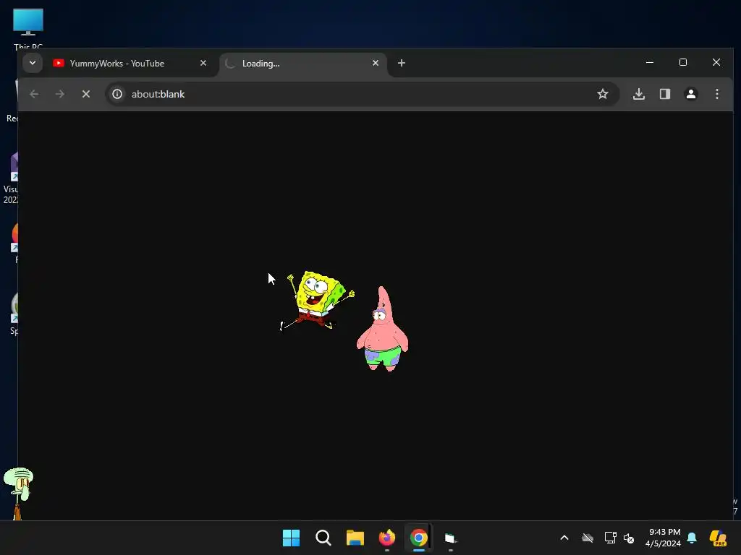Open Chrome downloads icon
The height and width of the screenshot is (555, 741).
[x=639, y=94]
